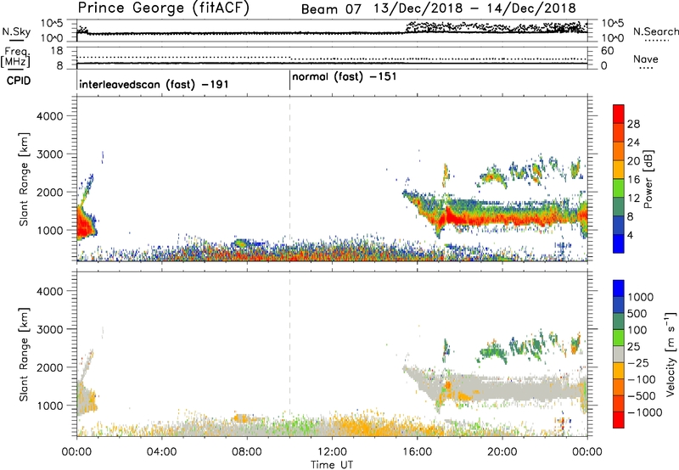Click the left '10^5' tick on N.Sky axis
This screenshot has width=679, height=470.
[x=52, y=24]
